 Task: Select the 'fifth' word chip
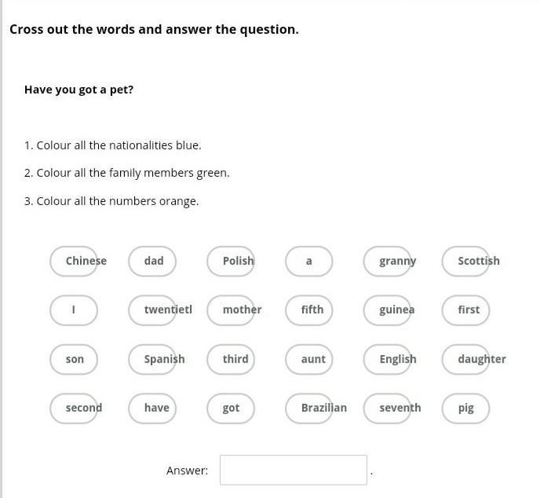pyautogui.click(x=309, y=309)
